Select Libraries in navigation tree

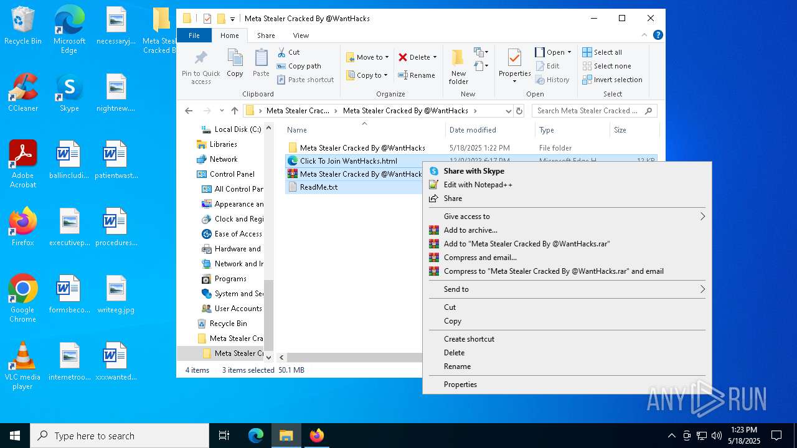coord(217,144)
